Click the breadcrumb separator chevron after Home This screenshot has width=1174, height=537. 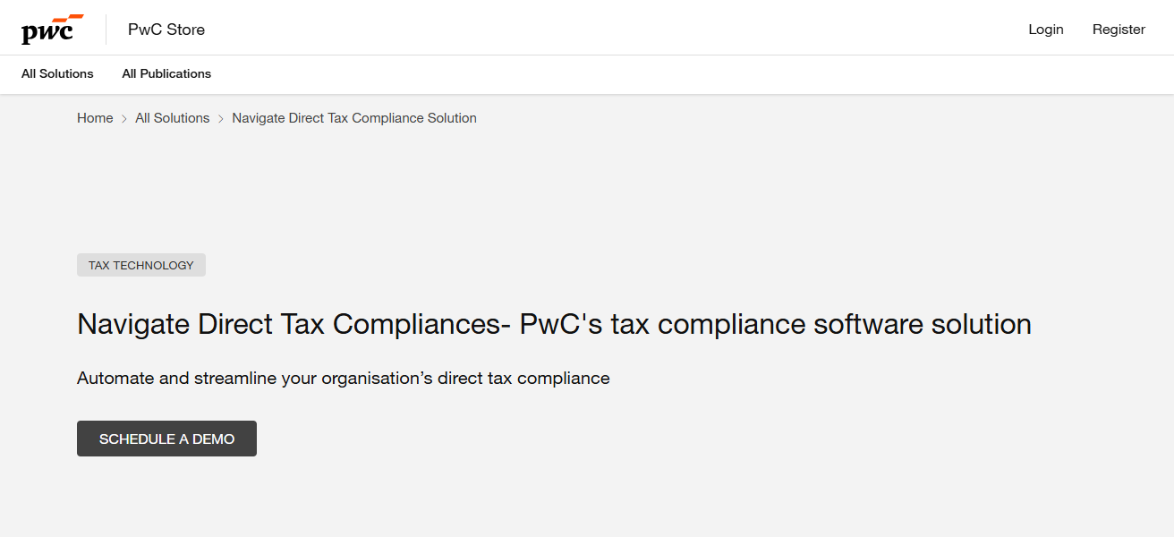123,117
